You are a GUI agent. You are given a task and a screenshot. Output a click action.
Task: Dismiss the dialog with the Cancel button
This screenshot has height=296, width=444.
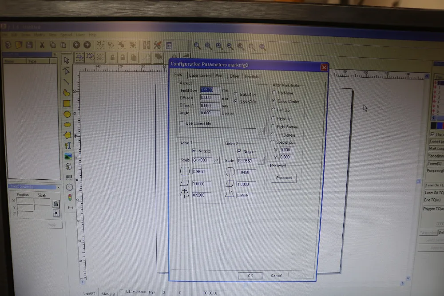tap(276, 276)
